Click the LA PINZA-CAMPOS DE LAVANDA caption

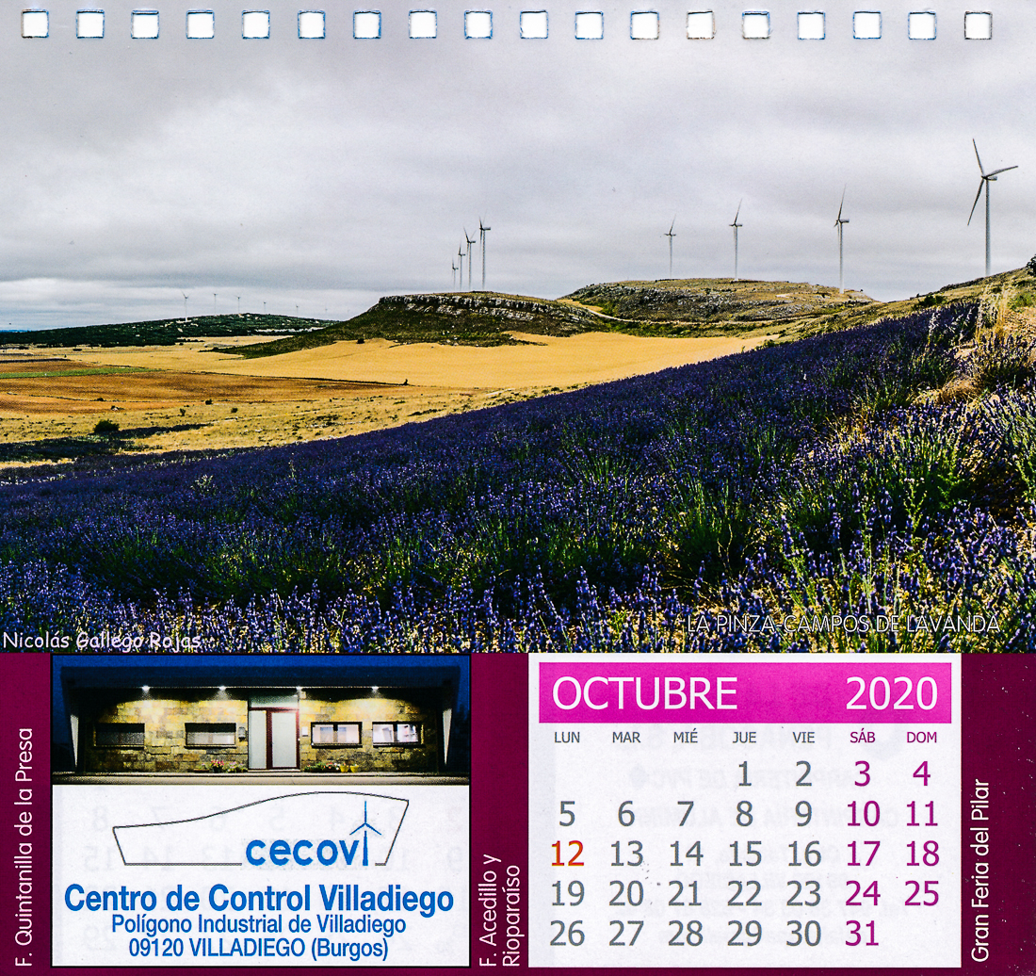(843, 624)
